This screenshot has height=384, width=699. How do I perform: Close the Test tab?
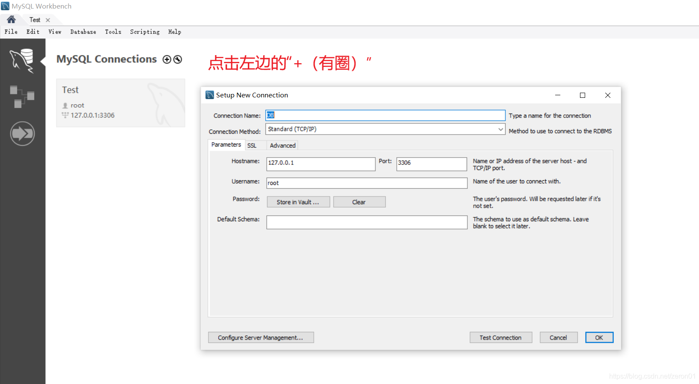pyautogui.click(x=48, y=20)
